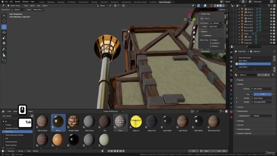Click Displacement Default button
The image size is (277, 156).
pyautogui.click(x=261, y=116)
